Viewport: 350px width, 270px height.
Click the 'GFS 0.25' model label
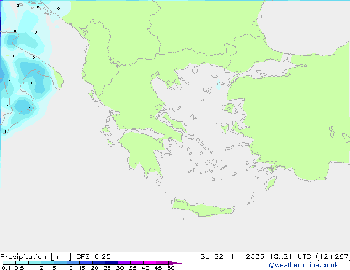tap(93, 257)
